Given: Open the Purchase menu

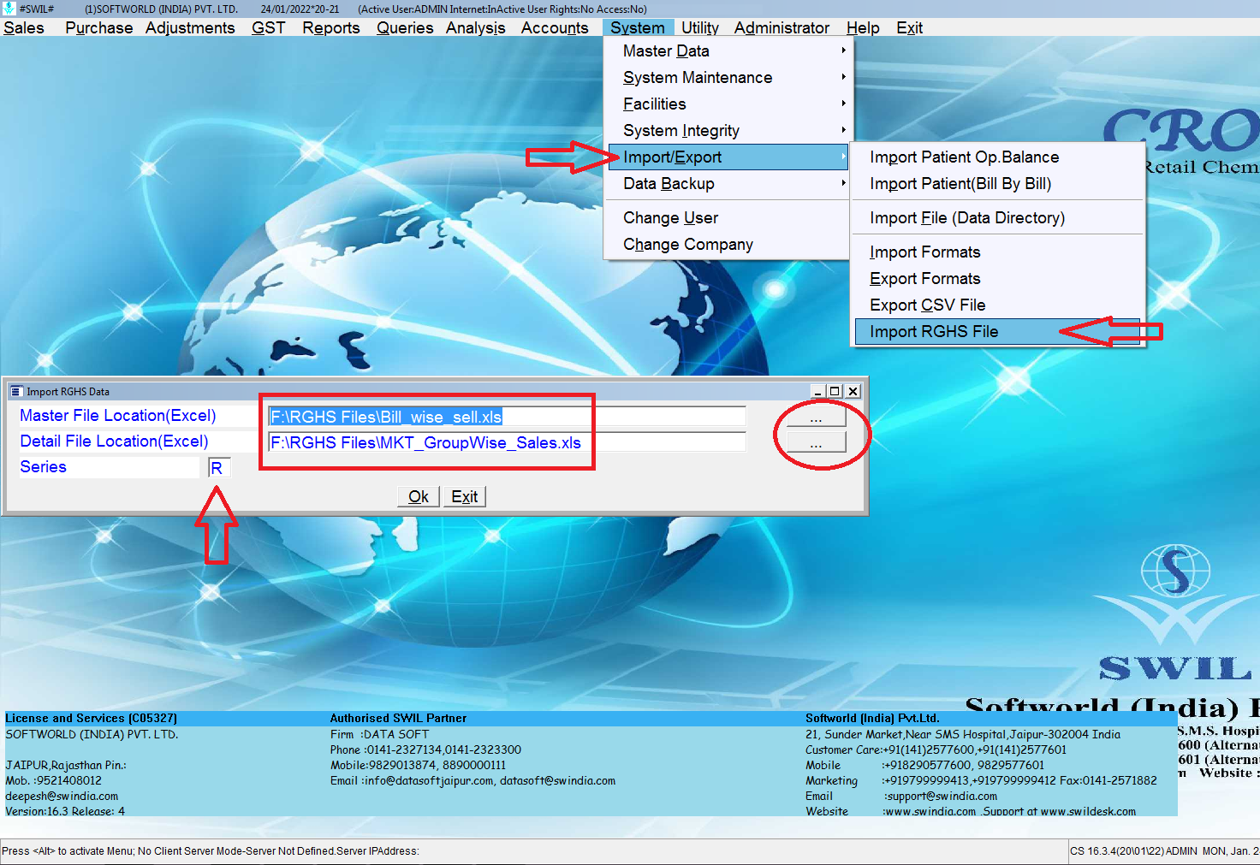Looking at the screenshot, I should [99, 27].
